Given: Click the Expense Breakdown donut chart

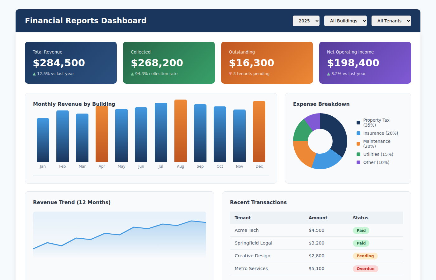Looking at the screenshot, I should point(320,142).
